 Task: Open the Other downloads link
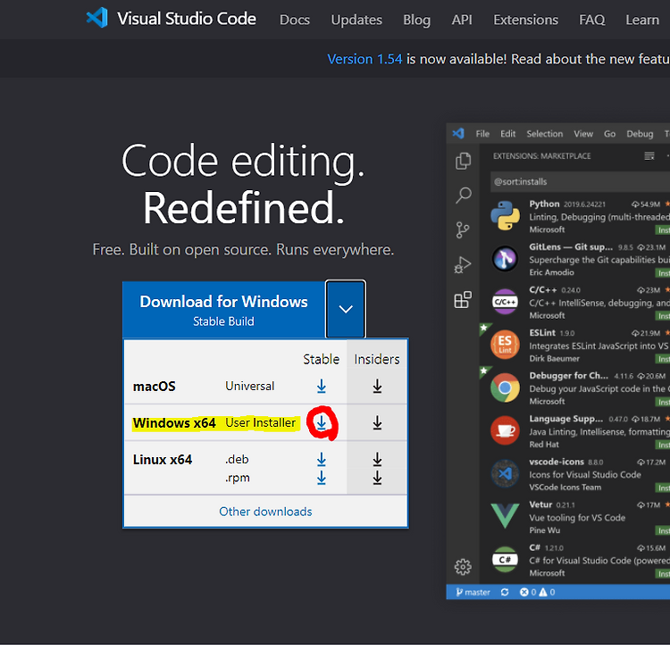coord(265,512)
